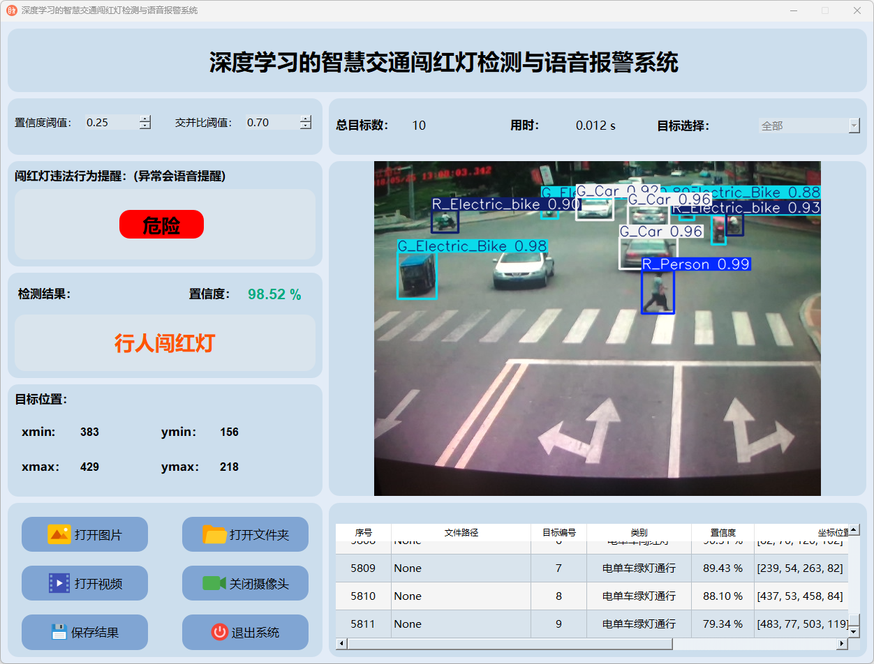Click the red 危险 warning indicator

[161, 225]
